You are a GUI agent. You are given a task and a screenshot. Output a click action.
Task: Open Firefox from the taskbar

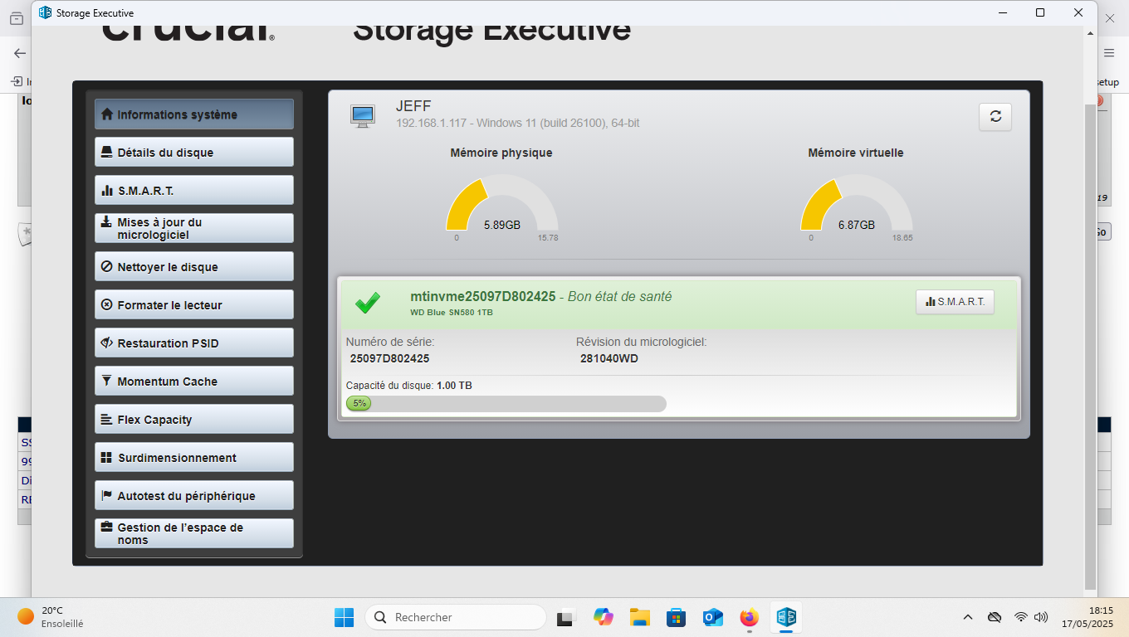749,617
